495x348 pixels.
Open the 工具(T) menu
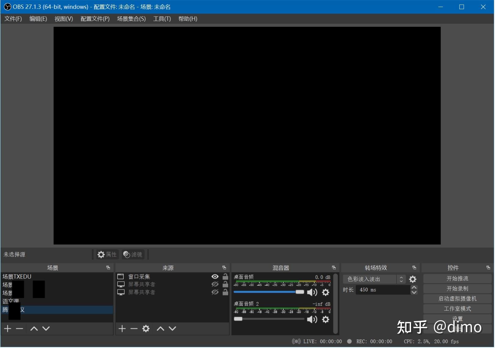pos(162,19)
